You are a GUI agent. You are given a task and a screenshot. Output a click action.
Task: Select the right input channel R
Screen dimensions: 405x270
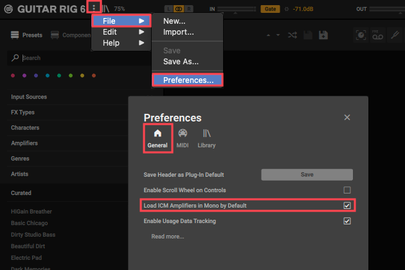coord(189,9)
